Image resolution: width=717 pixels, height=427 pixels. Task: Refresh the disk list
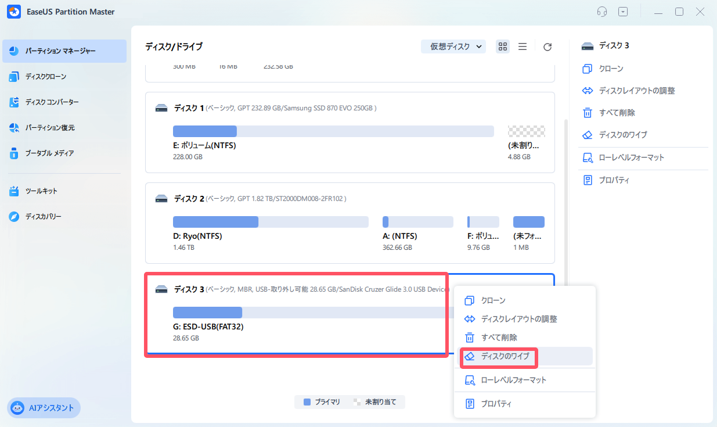547,46
